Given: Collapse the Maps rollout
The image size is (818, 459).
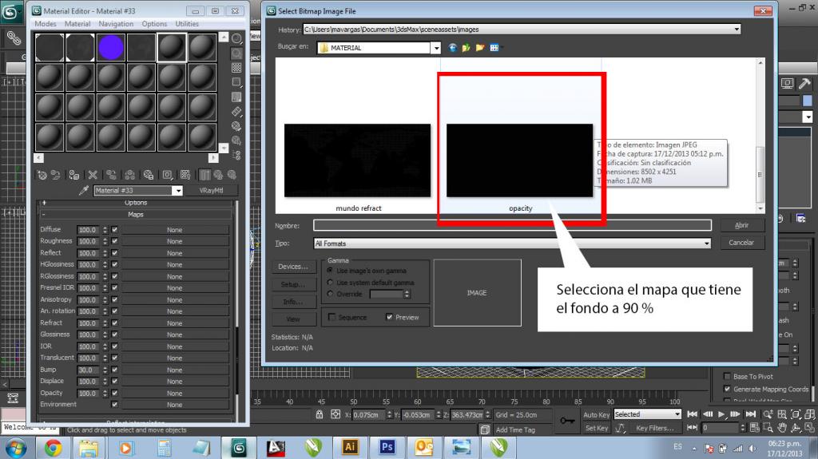Looking at the screenshot, I should pyautogui.click(x=135, y=215).
